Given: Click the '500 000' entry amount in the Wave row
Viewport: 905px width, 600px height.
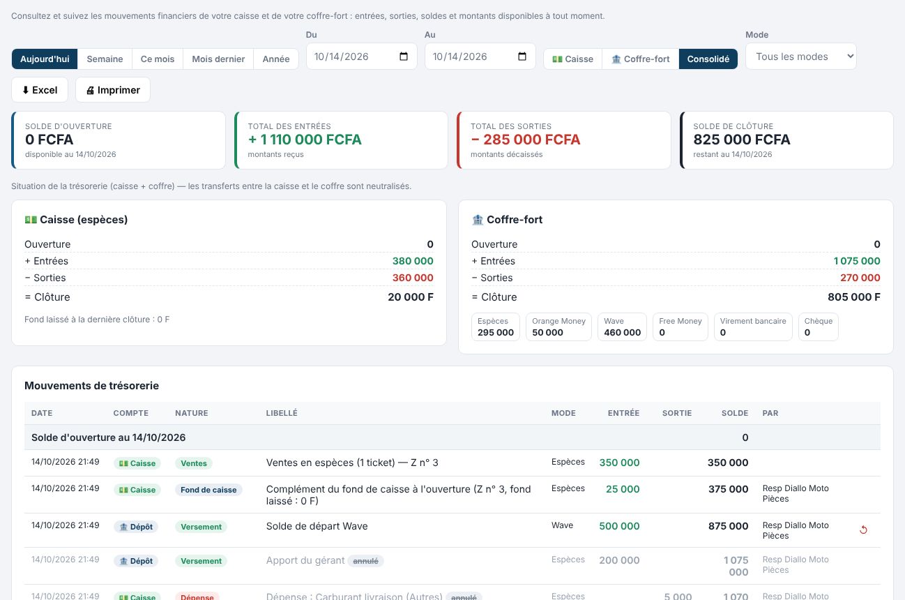Looking at the screenshot, I should (619, 526).
